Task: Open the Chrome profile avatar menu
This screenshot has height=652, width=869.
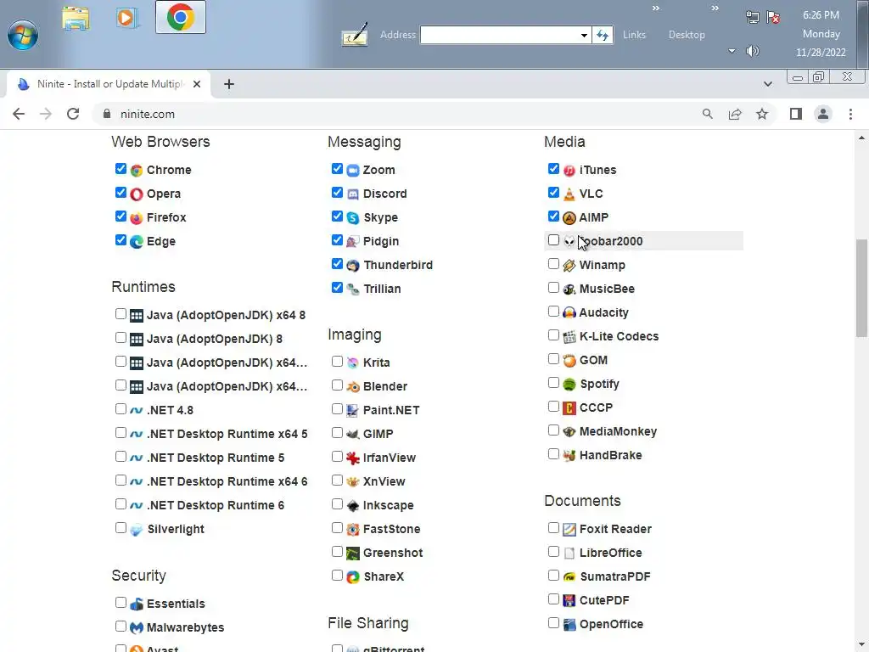Action: click(823, 114)
